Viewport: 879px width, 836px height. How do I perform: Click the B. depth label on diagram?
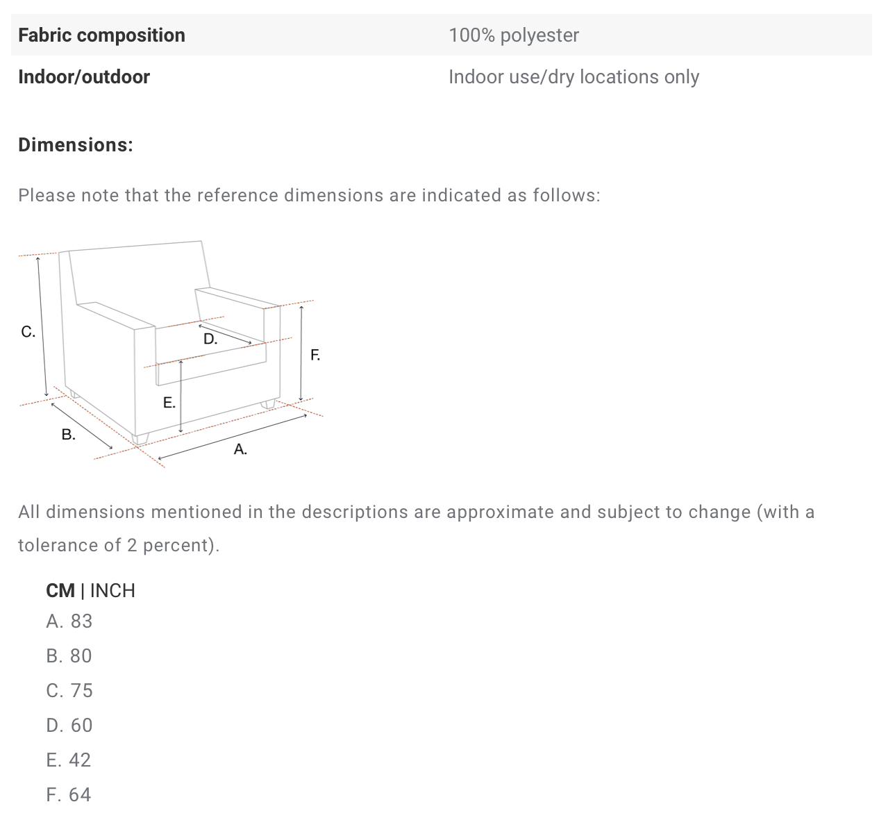coord(68,435)
